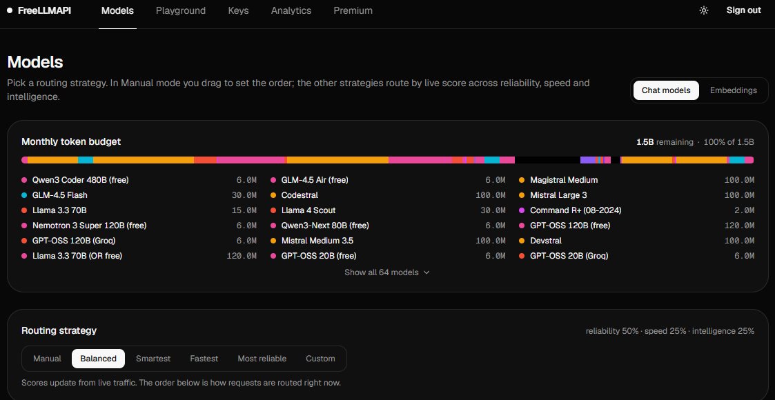This screenshot has height=400, width=775.
Task: Choose the Smartest routing strategy
Action: point(153,359)
